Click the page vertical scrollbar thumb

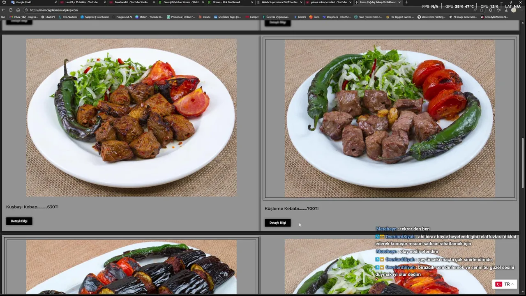[x=523, y=162]
